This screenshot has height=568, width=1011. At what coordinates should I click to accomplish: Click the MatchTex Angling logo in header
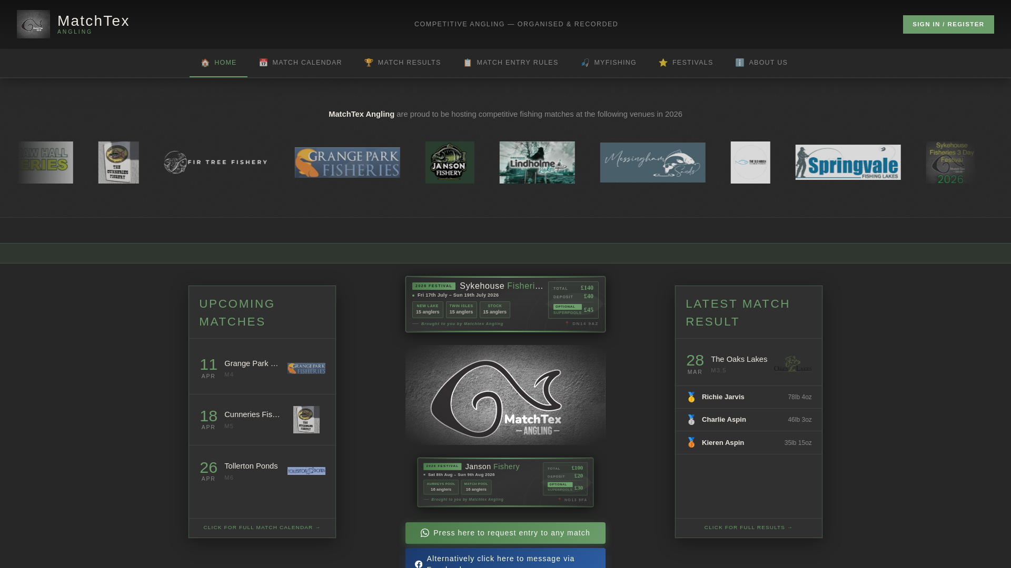point(33,24)
